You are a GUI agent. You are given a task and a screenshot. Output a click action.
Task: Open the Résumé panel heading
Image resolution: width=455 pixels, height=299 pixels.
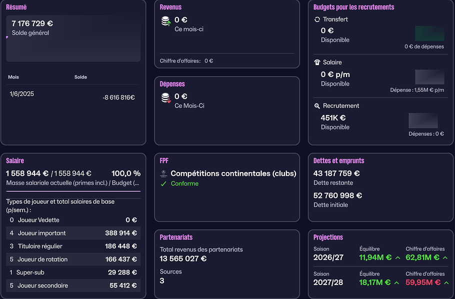[x=16, y=7]
